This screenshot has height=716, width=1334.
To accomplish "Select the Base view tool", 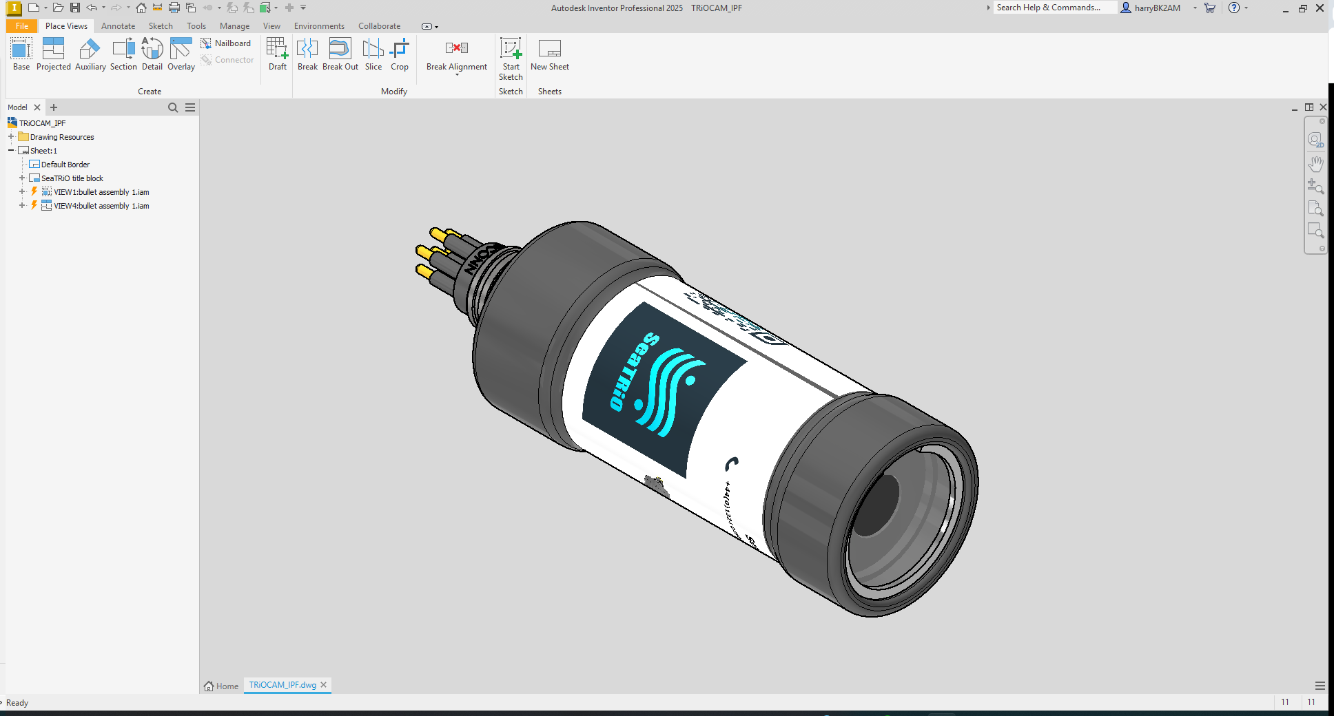I will click(21, 54).
